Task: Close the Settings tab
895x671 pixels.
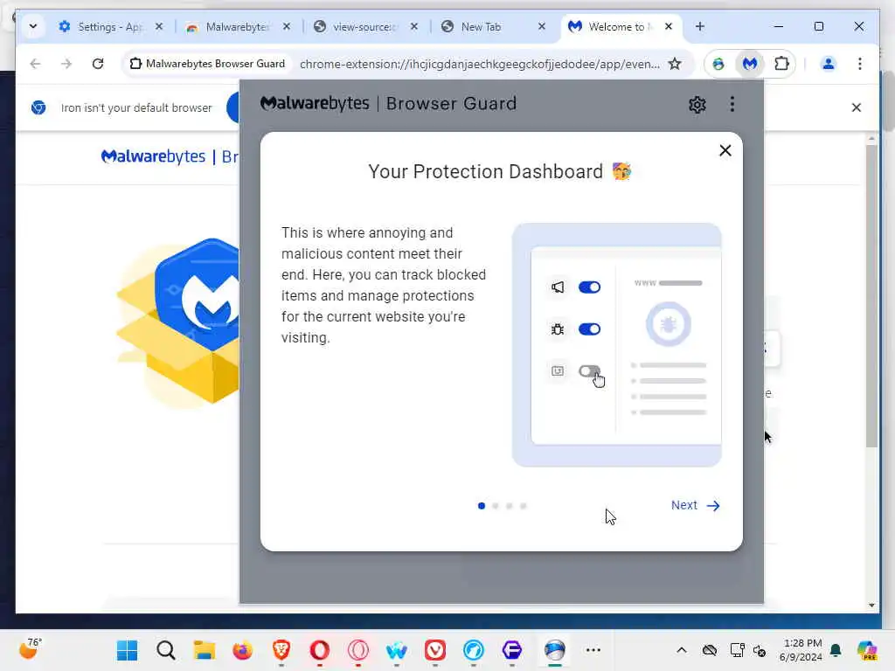Action: [159, 26]
